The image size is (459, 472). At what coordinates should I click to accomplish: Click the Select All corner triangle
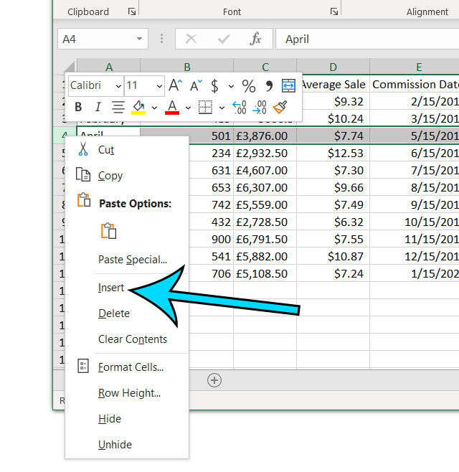(70, 67)
